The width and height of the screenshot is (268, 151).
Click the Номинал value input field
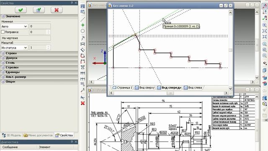40,26
